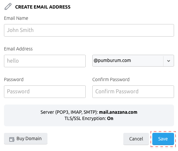Expand the domain chevron arrow
This screenshot has height=151, width=178.
point(168,61)
